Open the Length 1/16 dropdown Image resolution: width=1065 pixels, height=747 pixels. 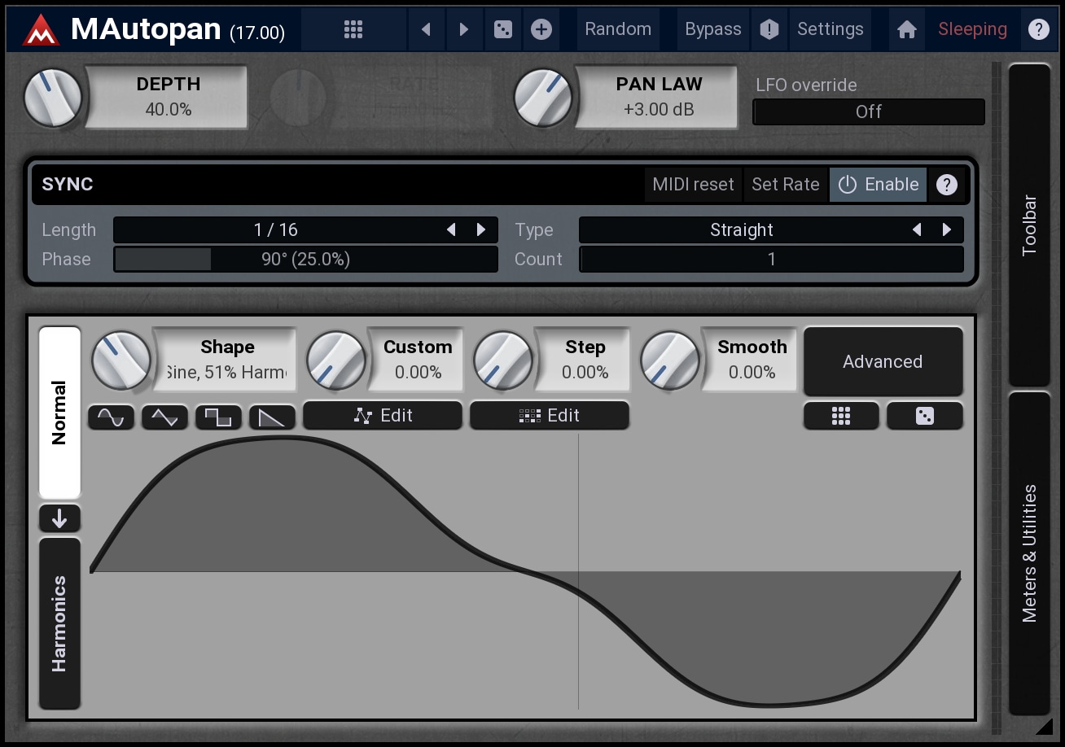pos(277,230)
